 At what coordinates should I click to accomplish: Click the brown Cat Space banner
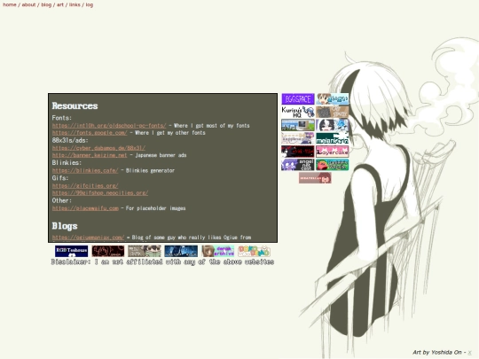[x=333, y=112]
